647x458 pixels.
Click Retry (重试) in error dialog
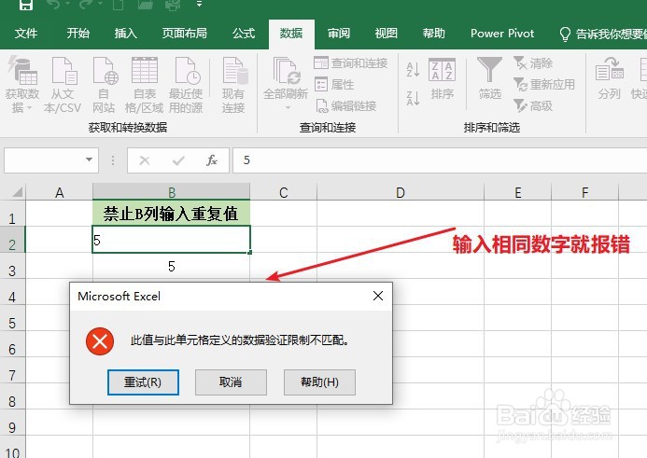point(143,382)
